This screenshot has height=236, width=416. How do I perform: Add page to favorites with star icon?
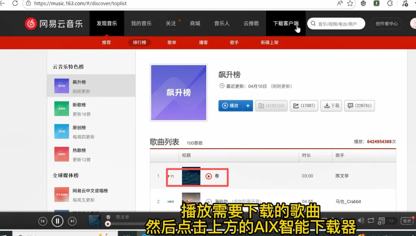[350, 3]
